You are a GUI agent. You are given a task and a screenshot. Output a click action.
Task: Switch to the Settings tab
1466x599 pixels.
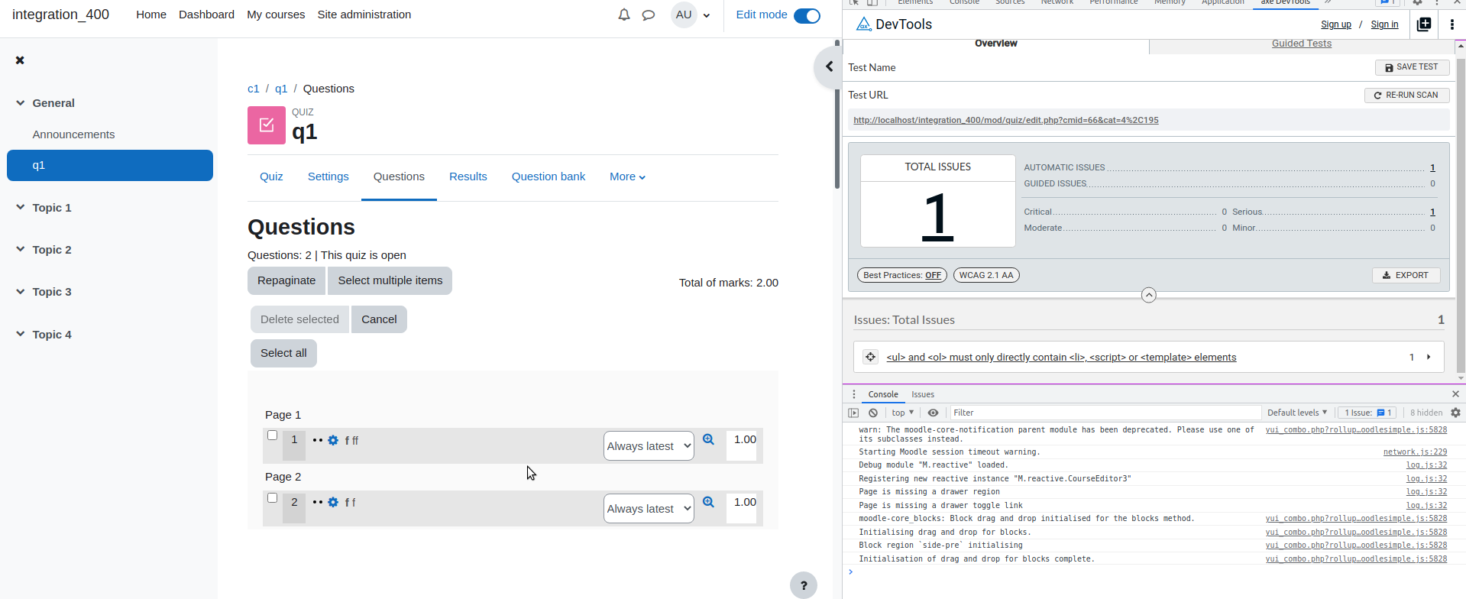point(328,176)
